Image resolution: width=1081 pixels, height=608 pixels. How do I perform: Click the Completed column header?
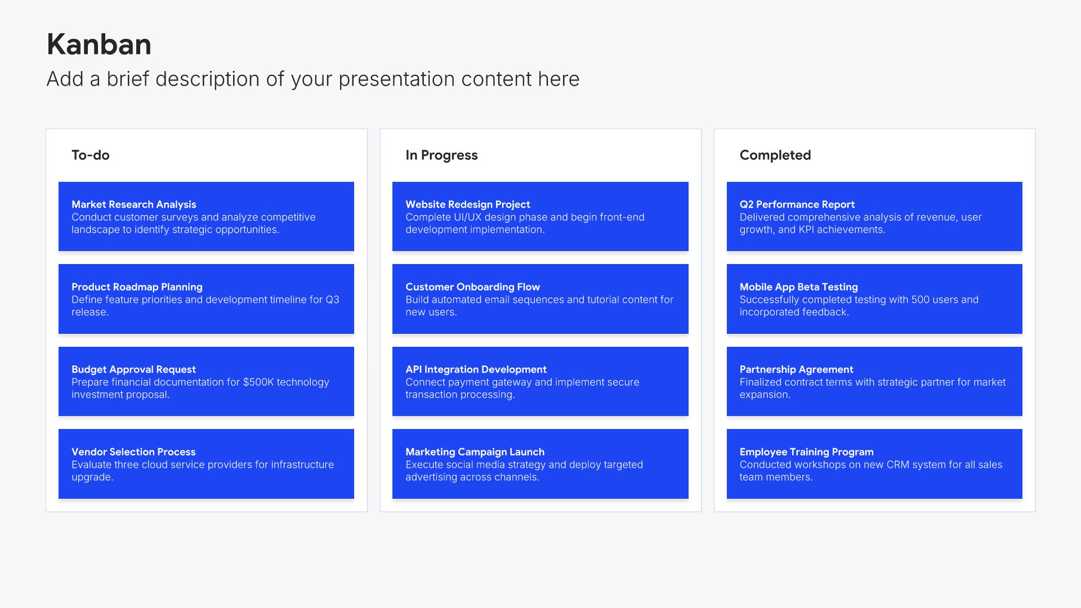[x=775, y=155]
